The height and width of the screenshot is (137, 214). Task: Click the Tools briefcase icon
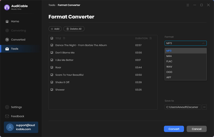7,49
